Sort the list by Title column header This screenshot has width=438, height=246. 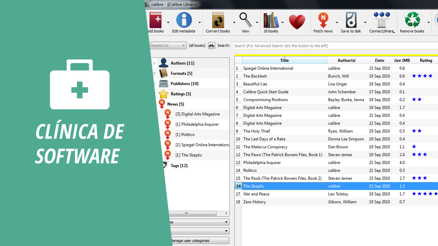(x=284, y=60)
